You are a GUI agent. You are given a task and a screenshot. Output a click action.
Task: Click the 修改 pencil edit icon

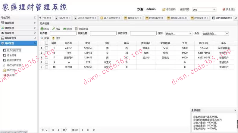pyautogui.click(x=53, y=29)
